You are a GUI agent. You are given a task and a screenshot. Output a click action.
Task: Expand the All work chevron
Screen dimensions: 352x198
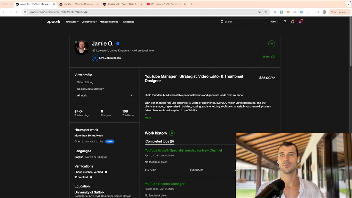click(131, 95)
